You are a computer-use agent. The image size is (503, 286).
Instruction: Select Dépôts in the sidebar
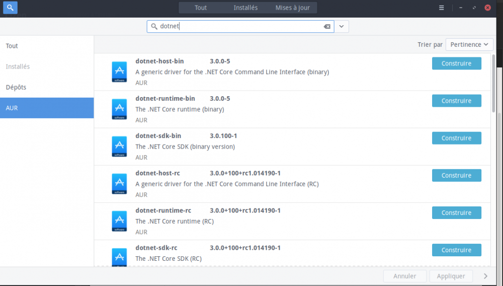(x=47, y=87)
